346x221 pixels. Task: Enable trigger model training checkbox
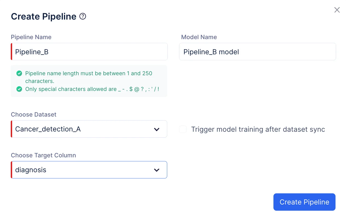(183, 129)
